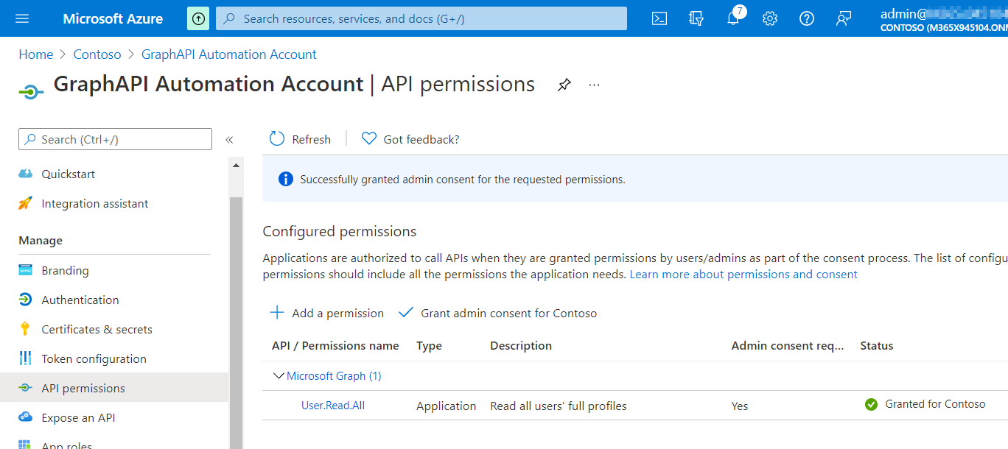
Task: Click the Microsoft Azure logo text
Action: [x=113, y=18]
